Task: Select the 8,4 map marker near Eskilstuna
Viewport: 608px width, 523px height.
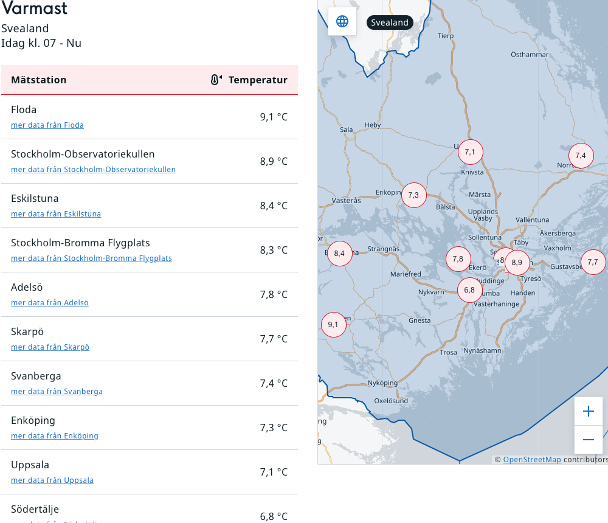Action: point(339,254)
